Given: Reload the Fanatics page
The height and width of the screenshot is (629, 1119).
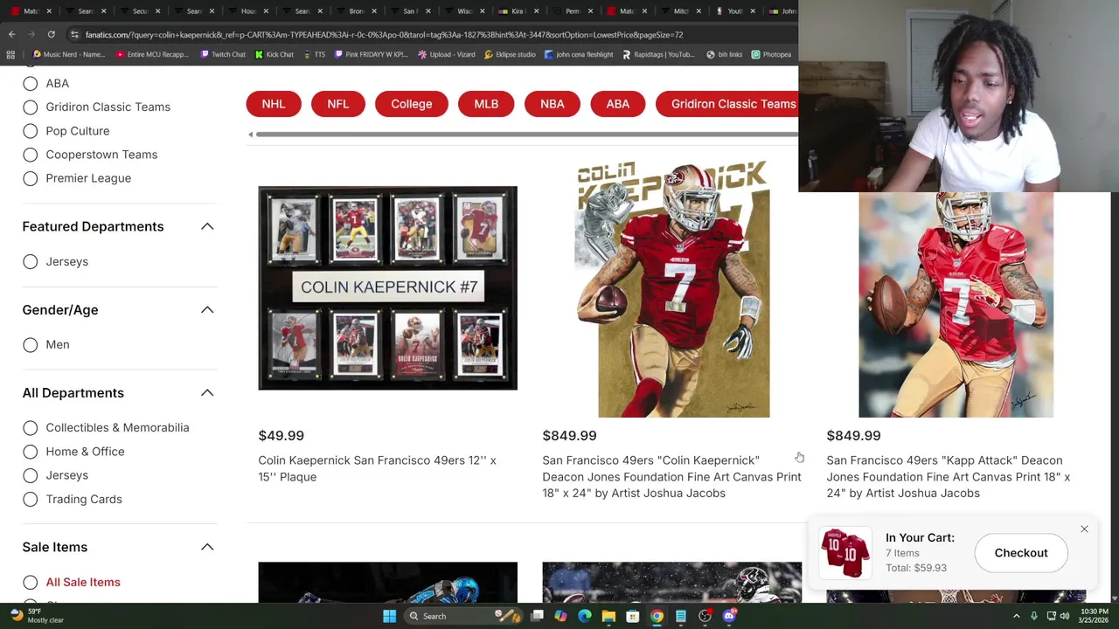Looking at the screenshot, I should coord(51,34).
